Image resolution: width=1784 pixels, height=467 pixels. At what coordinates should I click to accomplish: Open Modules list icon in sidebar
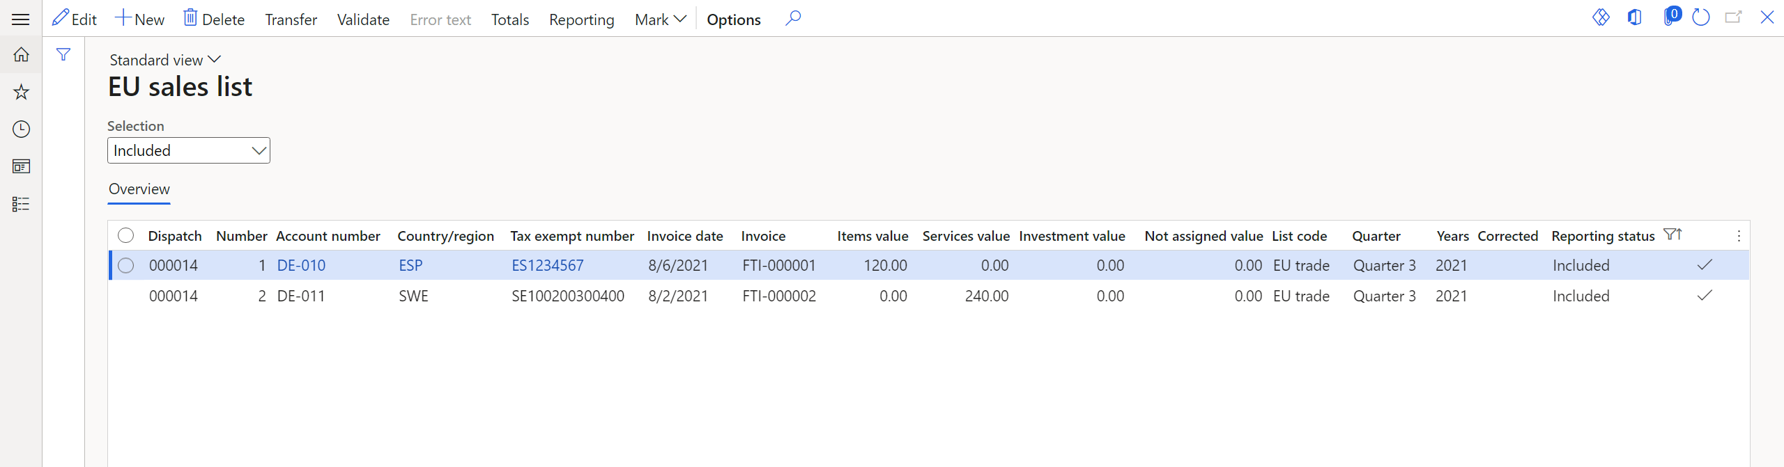[21, 204]
